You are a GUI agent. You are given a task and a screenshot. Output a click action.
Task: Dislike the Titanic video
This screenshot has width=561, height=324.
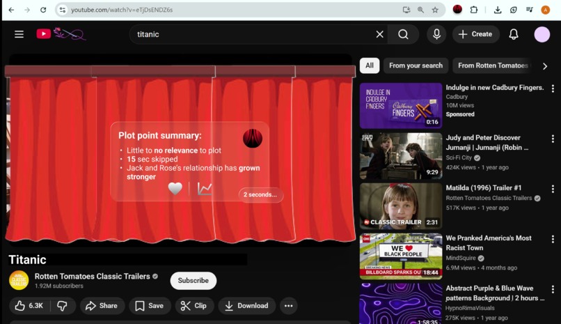click(62, 306)
